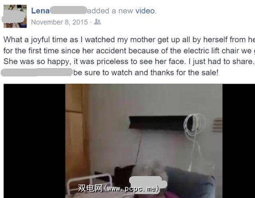The image size is (255, 198).
Task: Click the "for the first time since" line
Action: [x=129, y=51]
